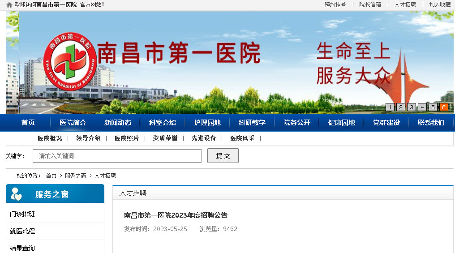455x253 pixels.
Task: Open the 医院简介 navigation menu
Action: pos(73,122)
